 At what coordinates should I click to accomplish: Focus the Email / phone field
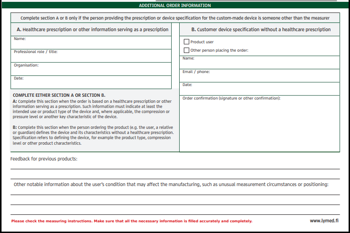[x=259, y=76]
